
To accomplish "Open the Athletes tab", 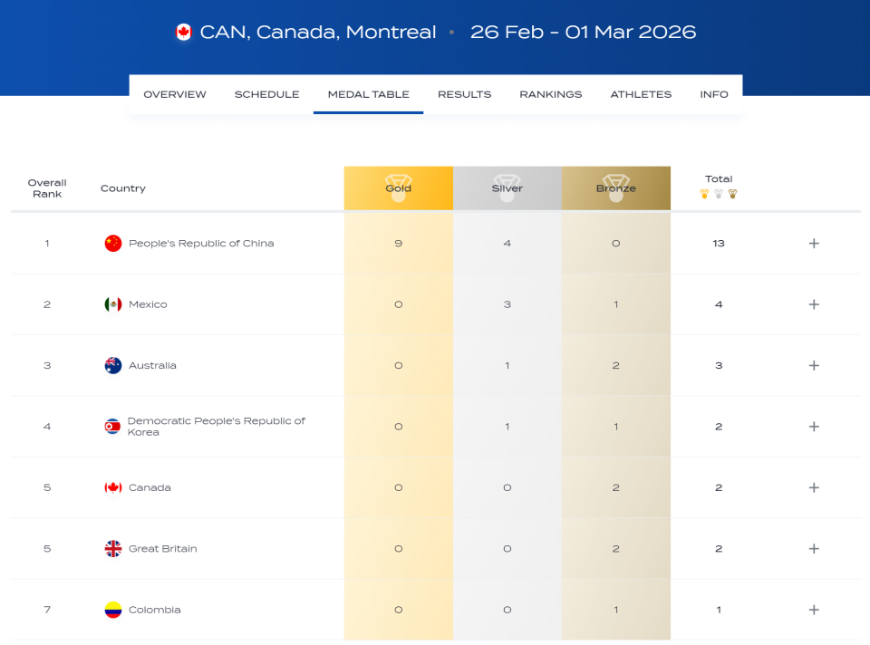I will click(x=641, y=94).
